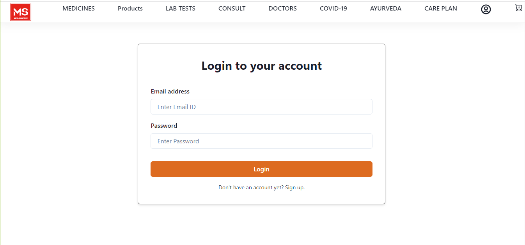Click the MS Medi-Shoppee logo
525x245 pixels.
click(x=20, y=12)
